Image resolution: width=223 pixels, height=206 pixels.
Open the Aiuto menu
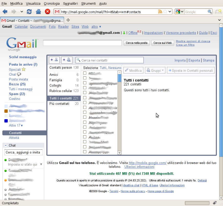[x=103, y=3]
